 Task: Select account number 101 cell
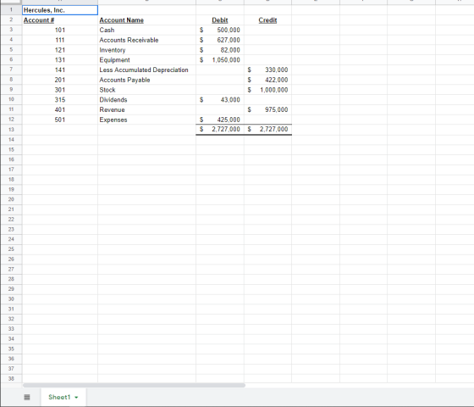point(60,30)
